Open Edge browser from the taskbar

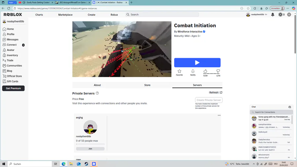[63, 164]
